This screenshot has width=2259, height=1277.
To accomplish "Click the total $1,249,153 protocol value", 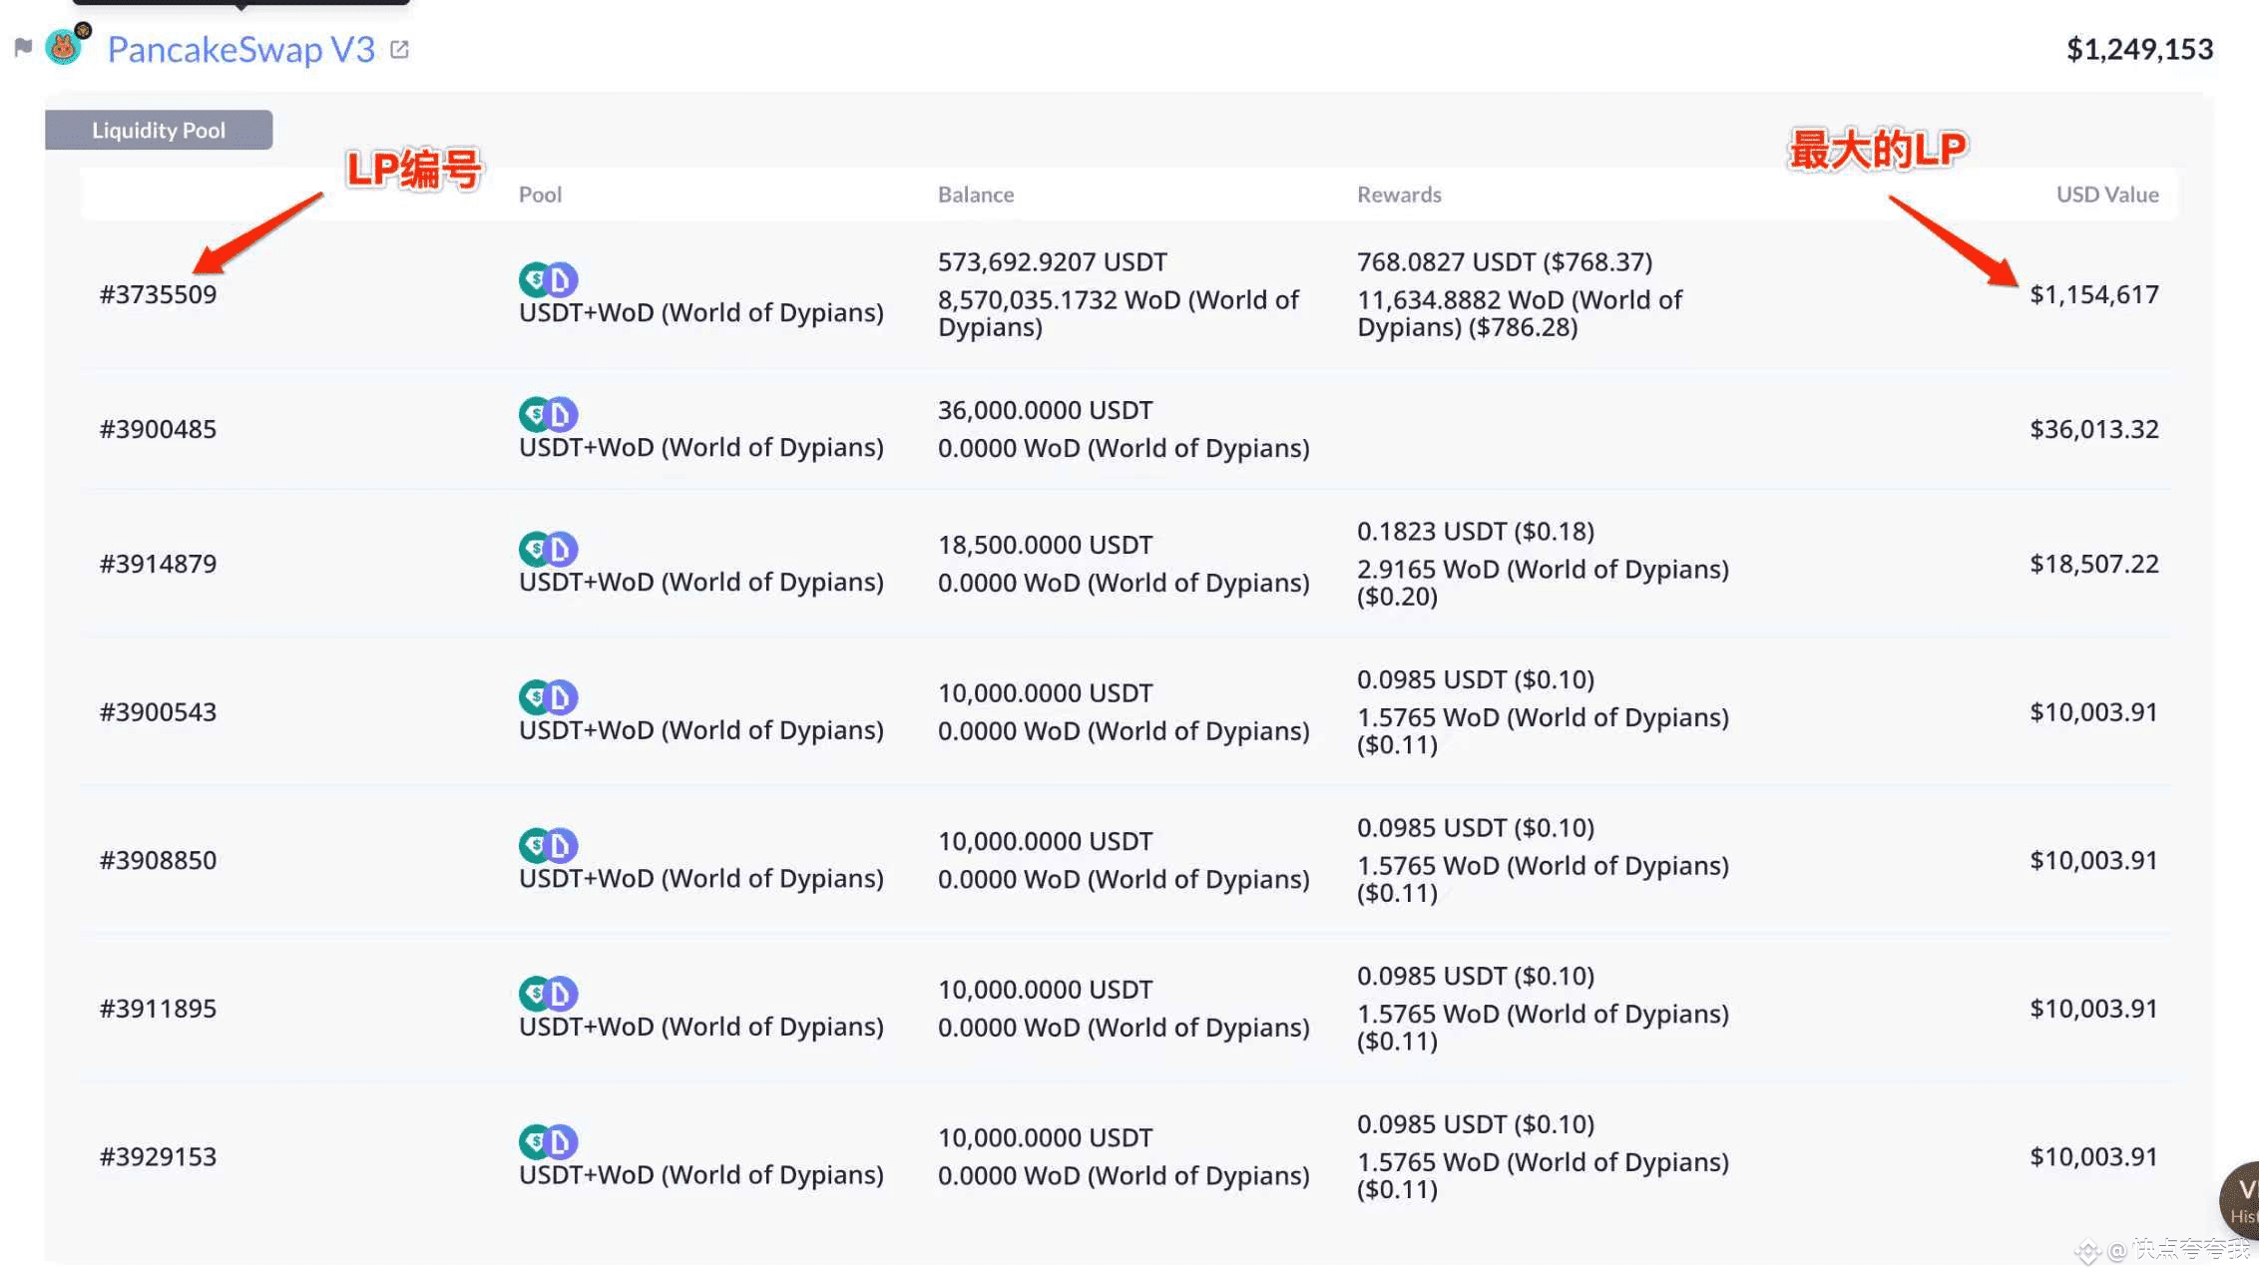I will tap(2139, 49).
